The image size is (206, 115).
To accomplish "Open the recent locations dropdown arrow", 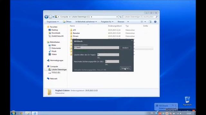I will (x=53, y=17).
